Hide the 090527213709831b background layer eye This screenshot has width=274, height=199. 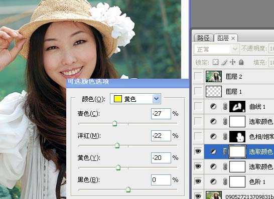point(198,196)
